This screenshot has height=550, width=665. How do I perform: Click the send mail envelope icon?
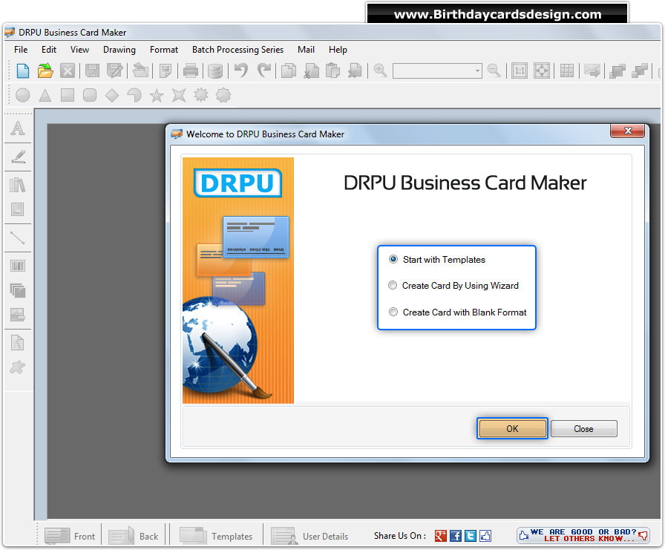tap(592, 71)
